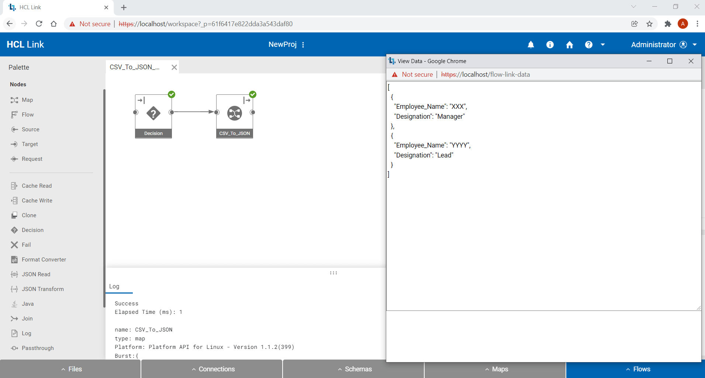
Task: Pick the JSON Transform node
Action: pyautogui.click(x=43, y=289)
